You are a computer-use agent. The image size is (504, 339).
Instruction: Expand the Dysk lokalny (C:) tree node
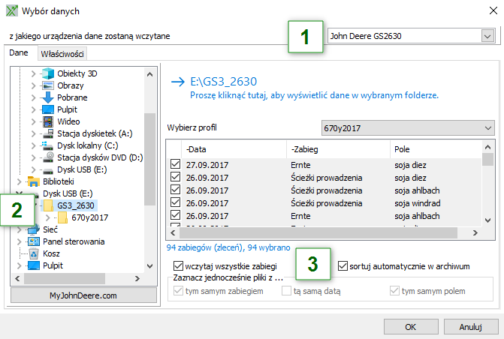[33, 146]
